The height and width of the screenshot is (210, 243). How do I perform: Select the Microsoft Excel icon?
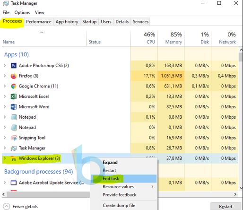tap(14, 96)
